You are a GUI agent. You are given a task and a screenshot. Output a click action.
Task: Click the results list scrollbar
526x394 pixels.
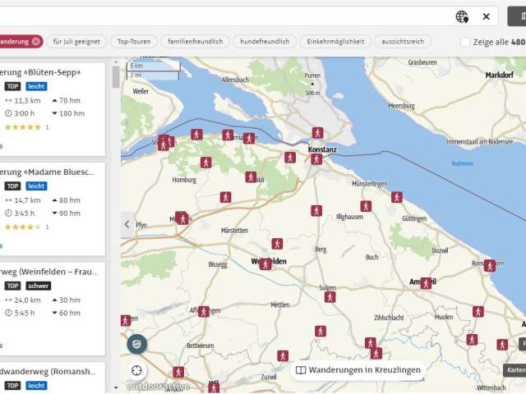[116, 76]
